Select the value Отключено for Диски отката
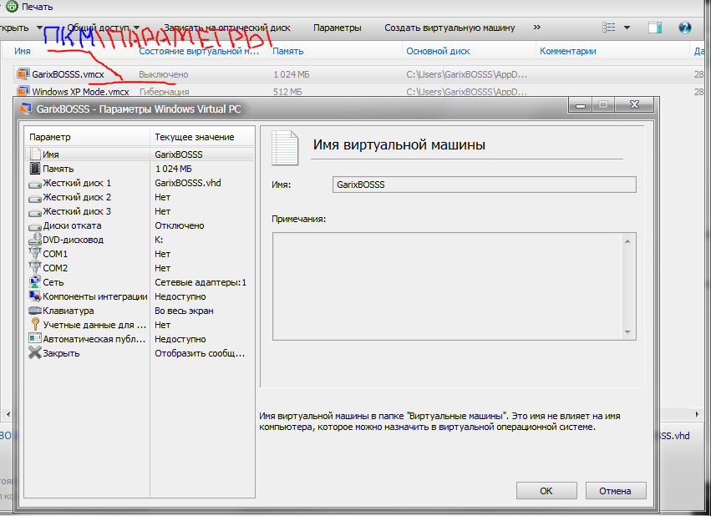The height and width of the screenshot is (516, 711). coord(180,225)
